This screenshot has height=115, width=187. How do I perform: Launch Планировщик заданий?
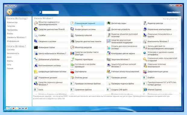pos(87,23)
